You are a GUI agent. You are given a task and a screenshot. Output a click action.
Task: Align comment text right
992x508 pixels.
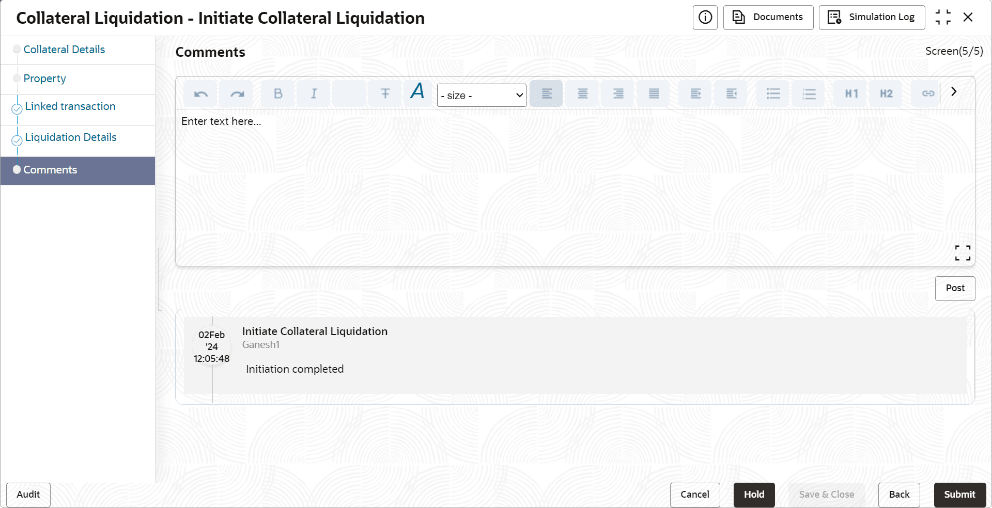pos(618,94)
